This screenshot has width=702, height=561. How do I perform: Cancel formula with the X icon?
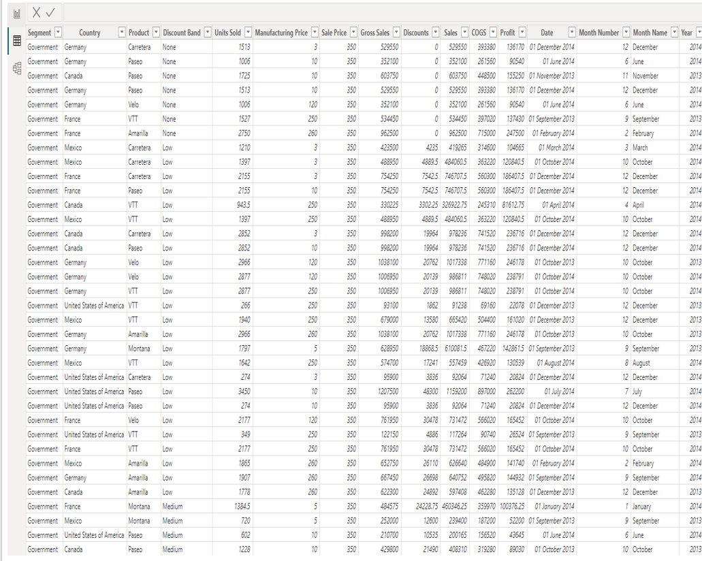[x=37, y=13]
